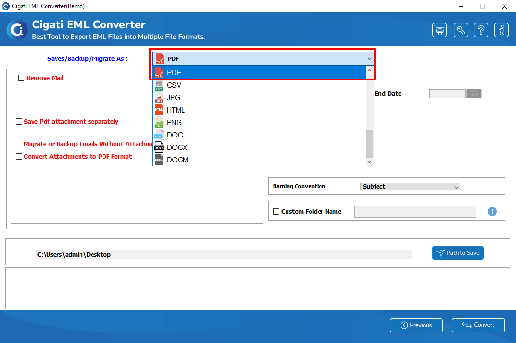Choose CSV in the format list
The width and height of the screenshot is (516, 343).
[259, 85]
